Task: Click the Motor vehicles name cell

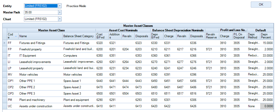Action: point(40,75)
